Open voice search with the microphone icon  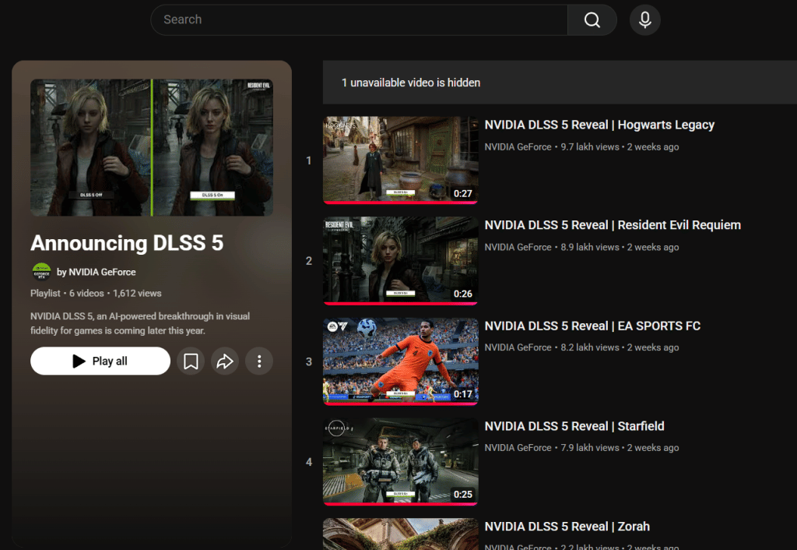pyautogui.click(x=644, y=19)
